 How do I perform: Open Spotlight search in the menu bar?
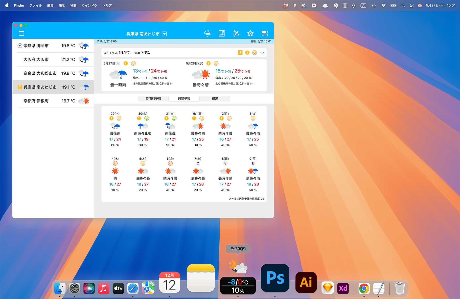(x=403, y=5)
